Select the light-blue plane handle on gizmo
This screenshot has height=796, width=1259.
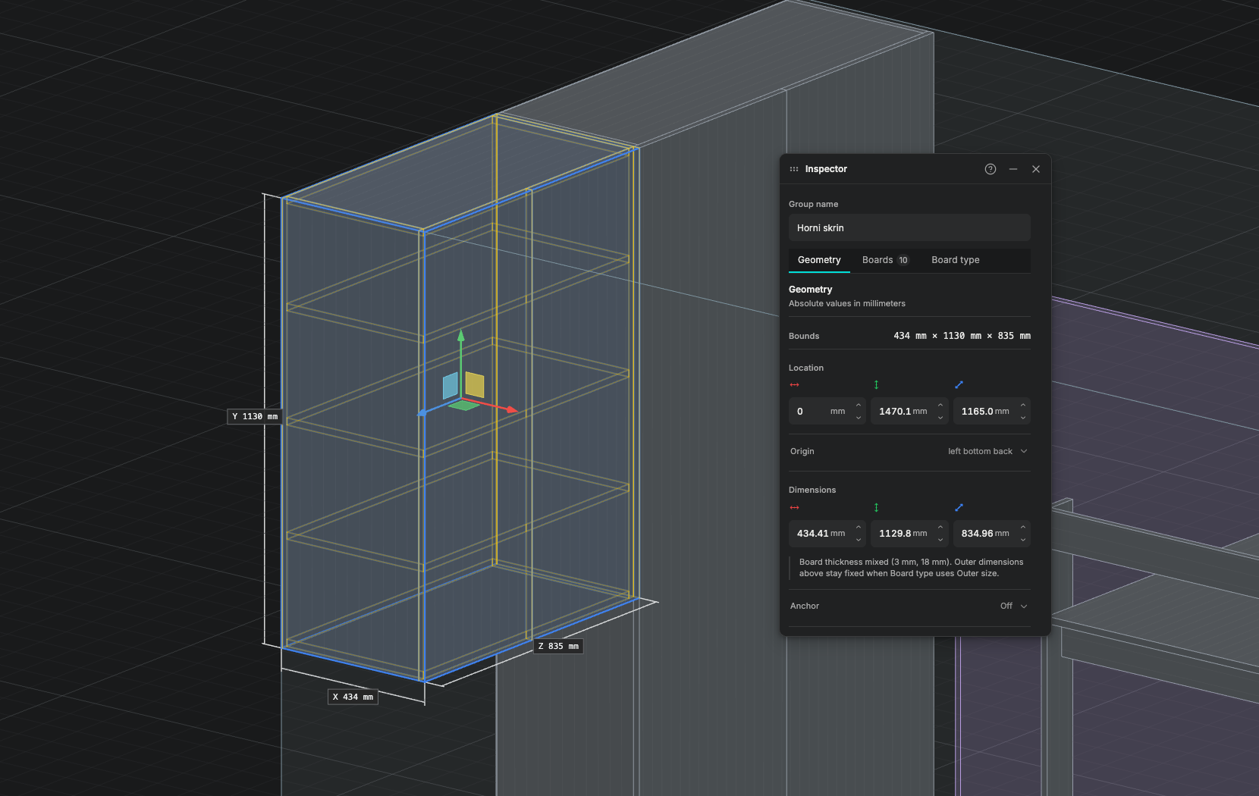(x=451, y=385)
